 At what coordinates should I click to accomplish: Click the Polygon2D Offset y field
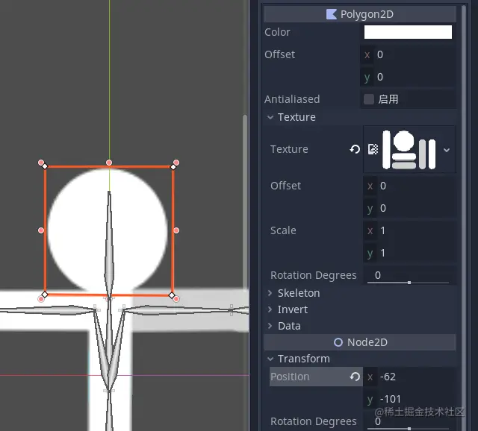[409, 77]
